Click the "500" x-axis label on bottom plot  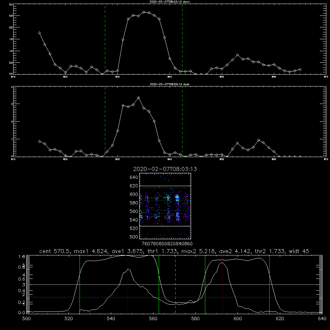(26, 319)
